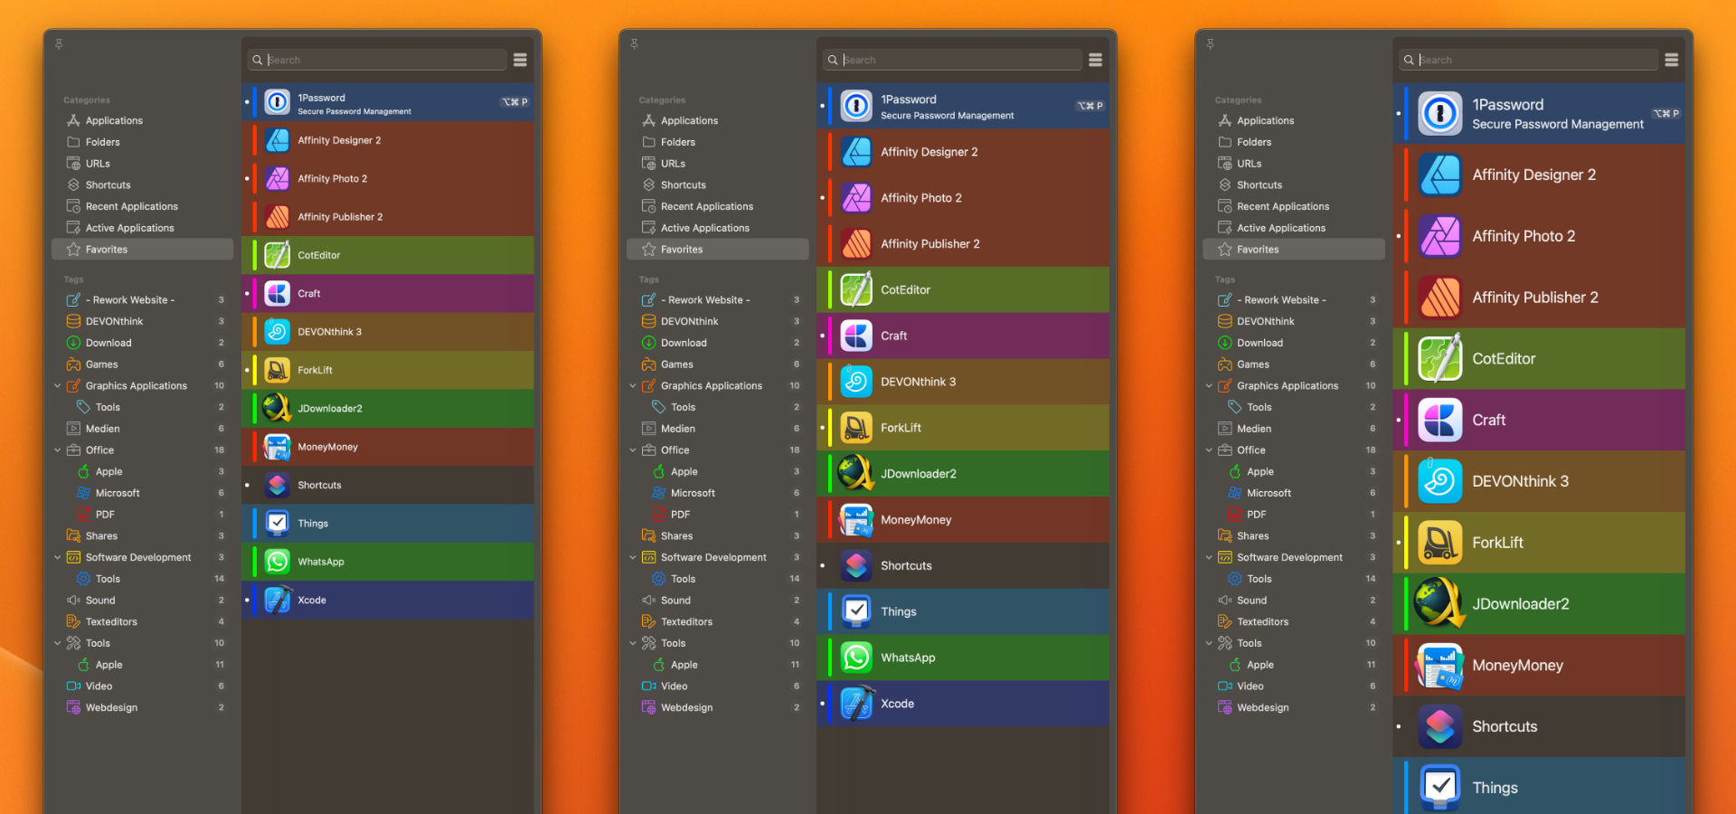Select Microsoft tag in middle window
The width and height of the screenshot is (1736, 814).
[717, 493]
